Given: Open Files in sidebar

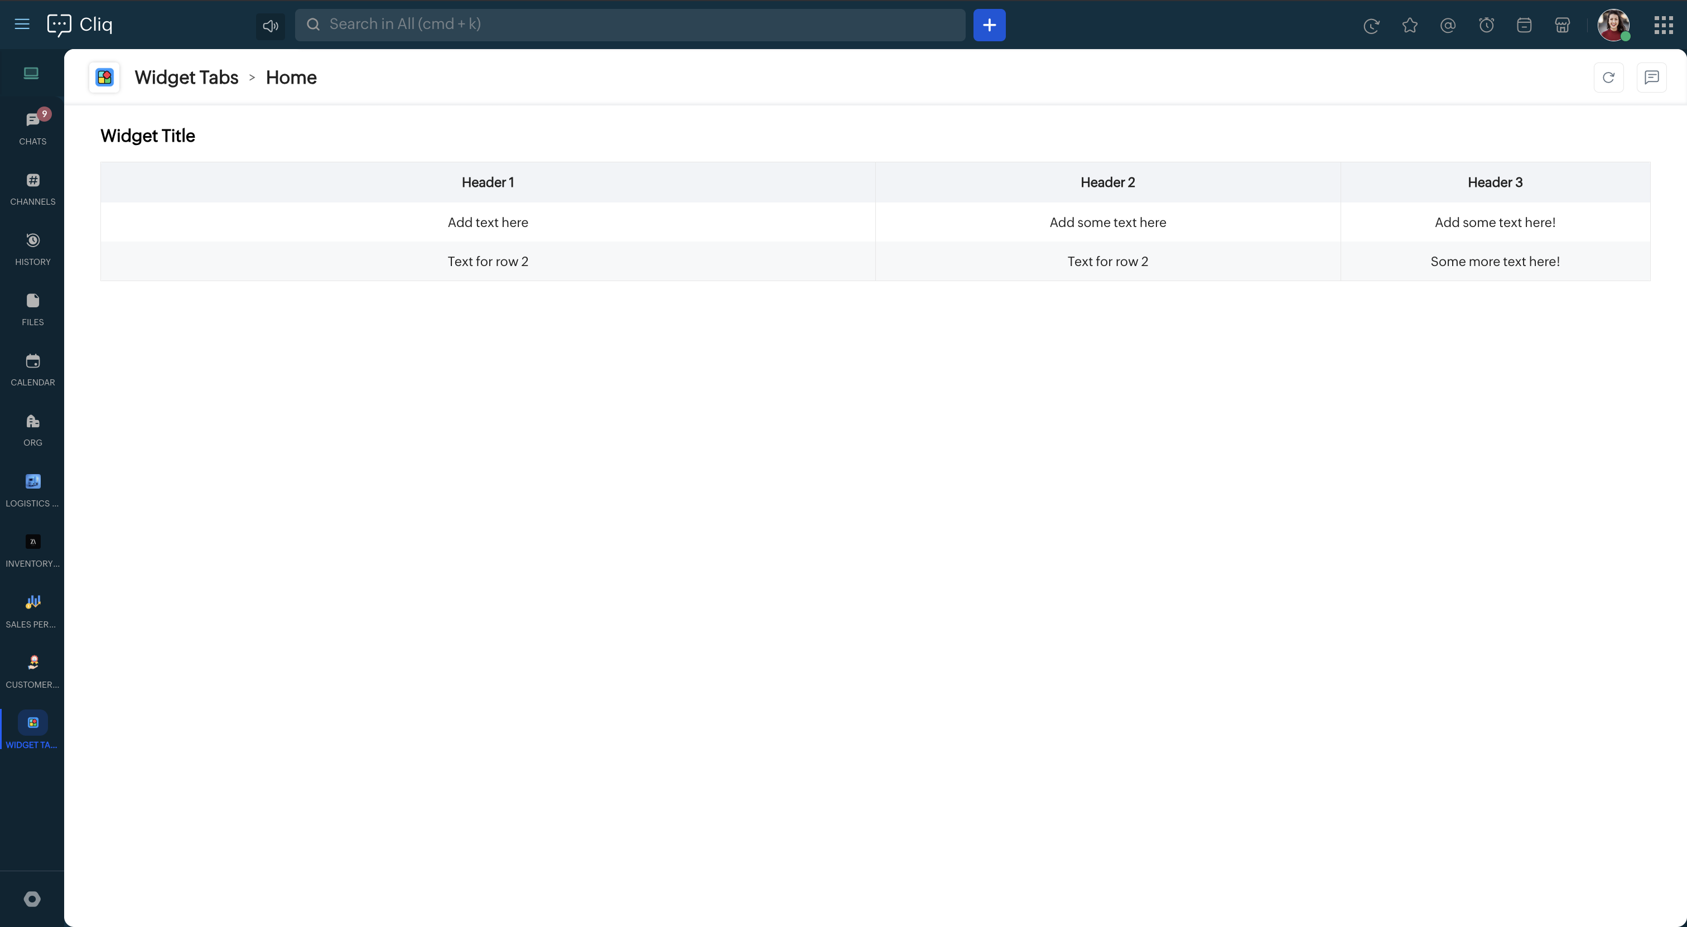Looking at the screenshot, I should pyautogui.click(x=33, y=309).
